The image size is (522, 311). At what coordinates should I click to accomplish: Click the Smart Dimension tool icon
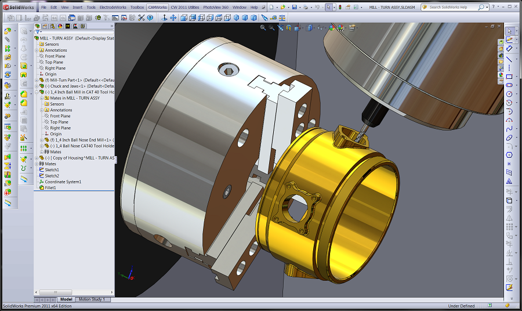pos(509,49)
